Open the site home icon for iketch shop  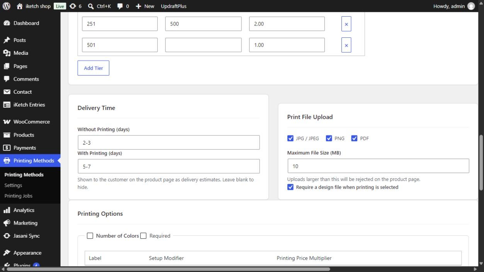(x=20, y=6)
